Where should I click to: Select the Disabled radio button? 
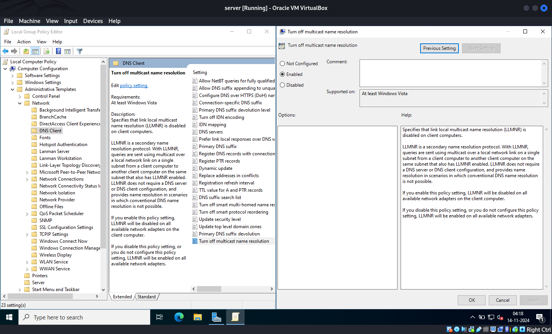[x=283, y=85]
